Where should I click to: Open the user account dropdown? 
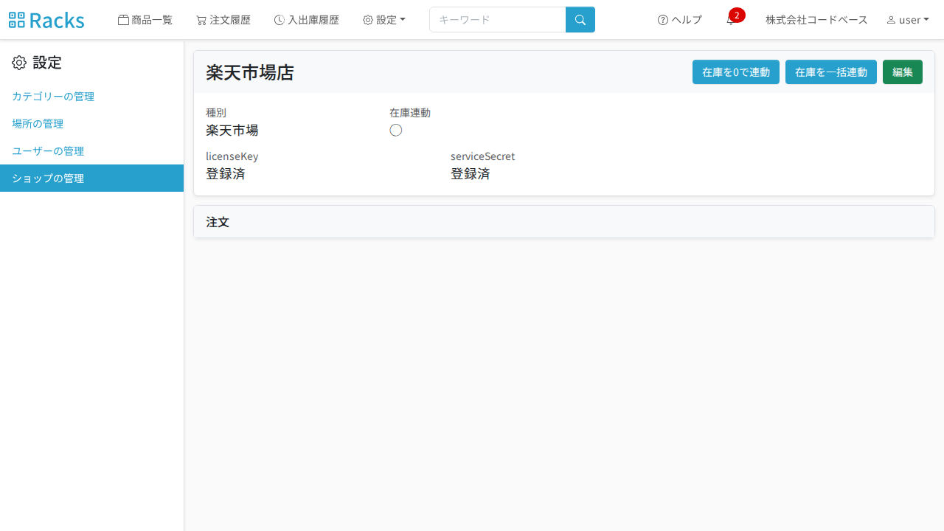(x=908, y=20)
